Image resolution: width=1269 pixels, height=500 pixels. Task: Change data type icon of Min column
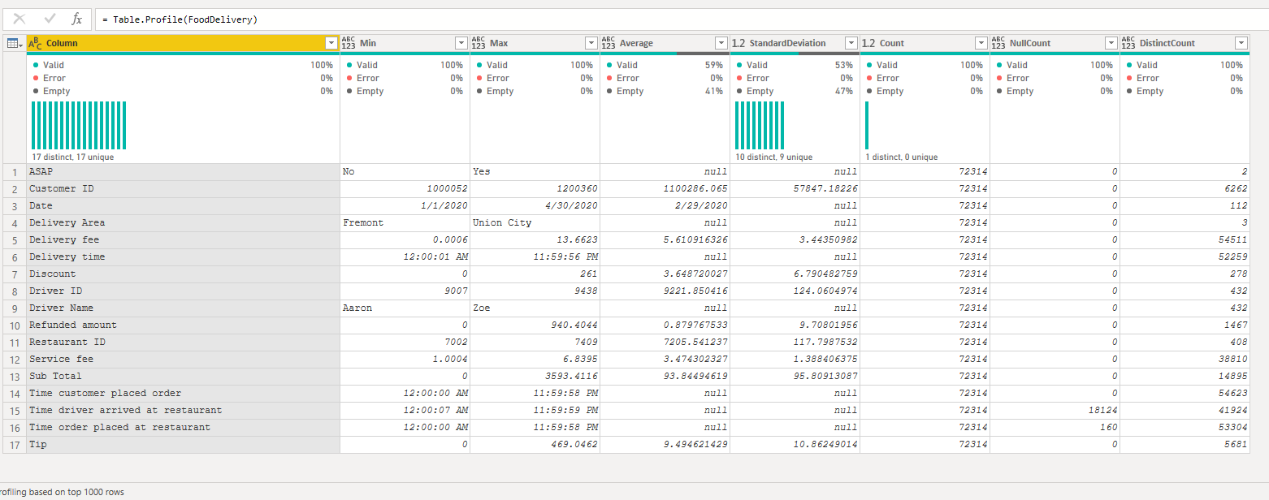click(349, 43)
